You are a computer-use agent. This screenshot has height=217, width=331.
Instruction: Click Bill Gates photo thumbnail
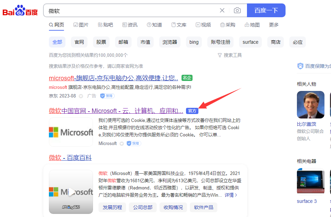click(x=311, y=105)
